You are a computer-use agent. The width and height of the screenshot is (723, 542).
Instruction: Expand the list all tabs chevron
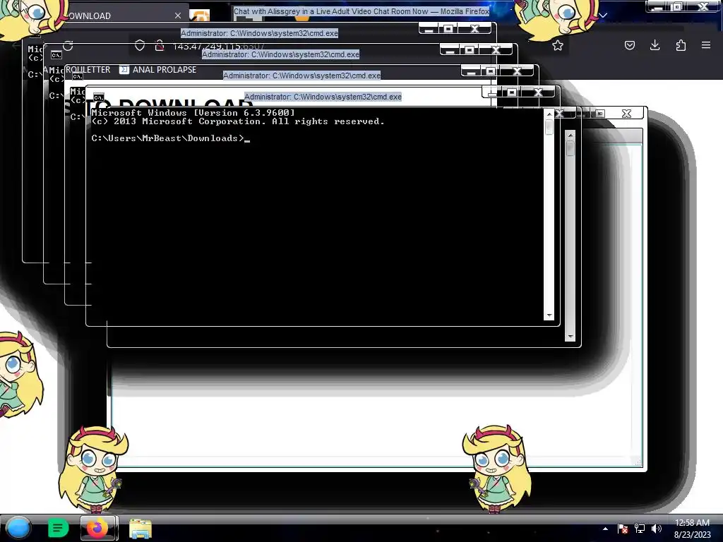tap(603, 16)
